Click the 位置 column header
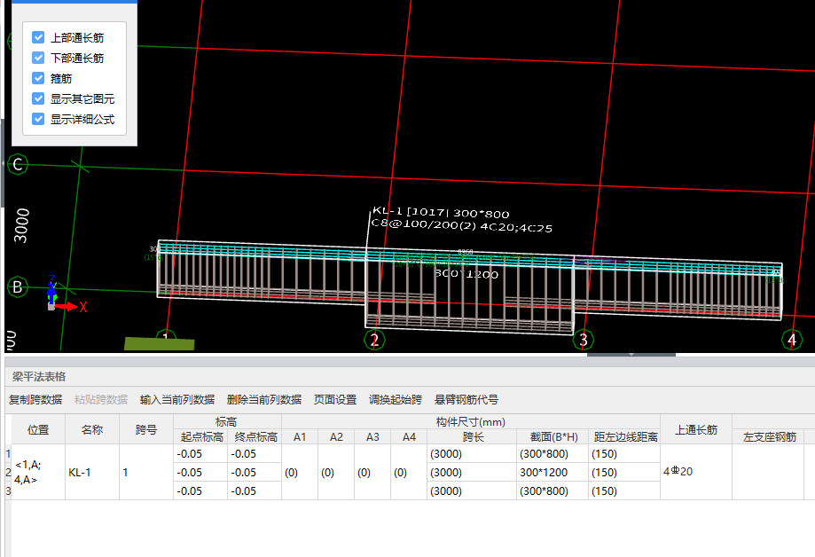This screenshot has height=557, width=815. pos(38,429)
